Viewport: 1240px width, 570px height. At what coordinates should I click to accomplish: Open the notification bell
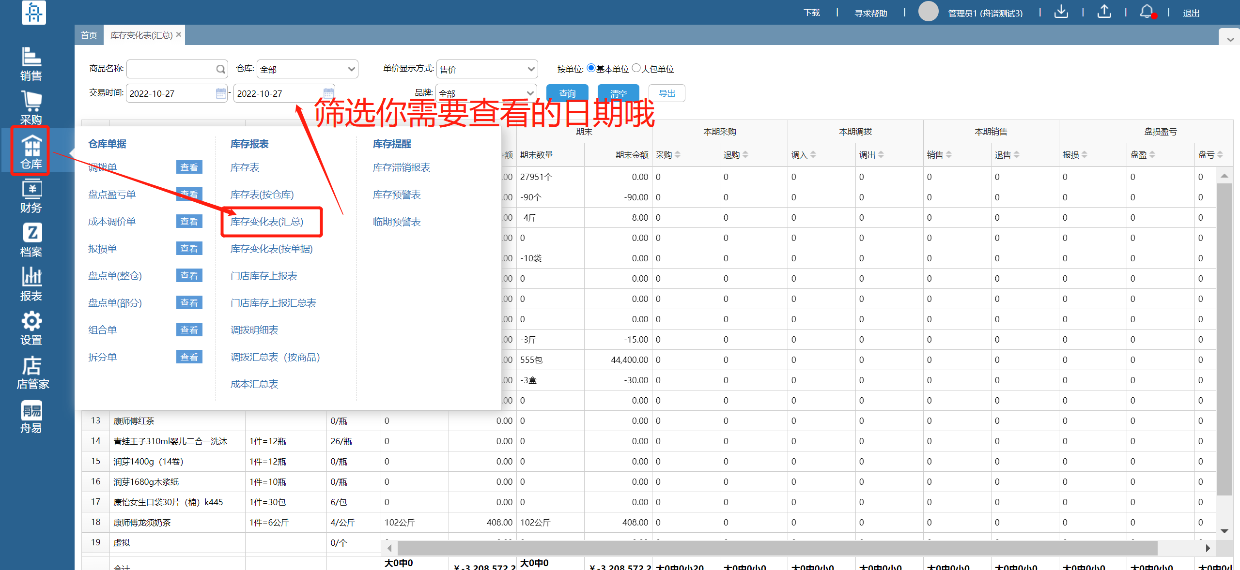click(x=1147, y=12)
